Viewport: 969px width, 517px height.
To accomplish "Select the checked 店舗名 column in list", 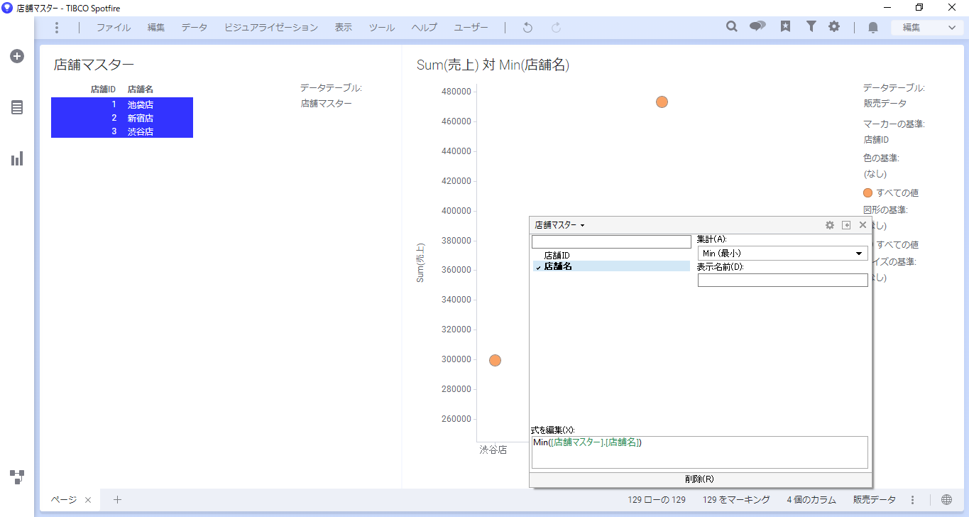I will (x=611, y=266).
